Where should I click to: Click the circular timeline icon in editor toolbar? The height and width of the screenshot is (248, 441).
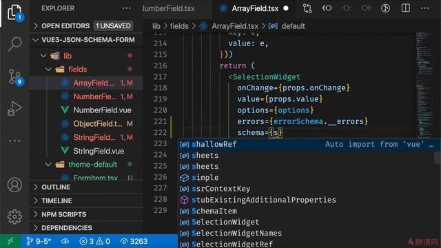(385, 8)
